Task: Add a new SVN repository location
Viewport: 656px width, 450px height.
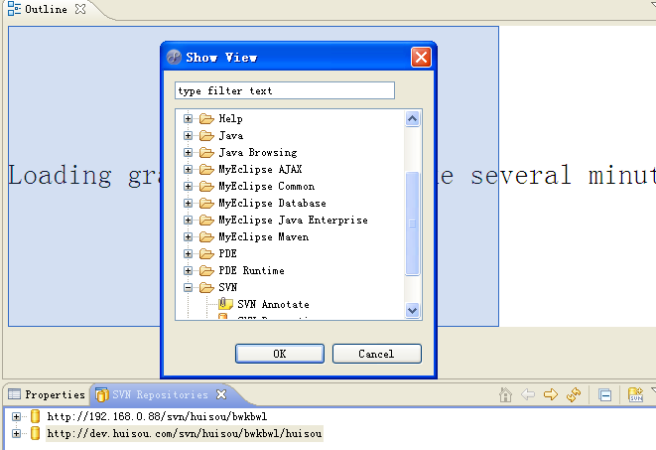Action: pos(635,394)
